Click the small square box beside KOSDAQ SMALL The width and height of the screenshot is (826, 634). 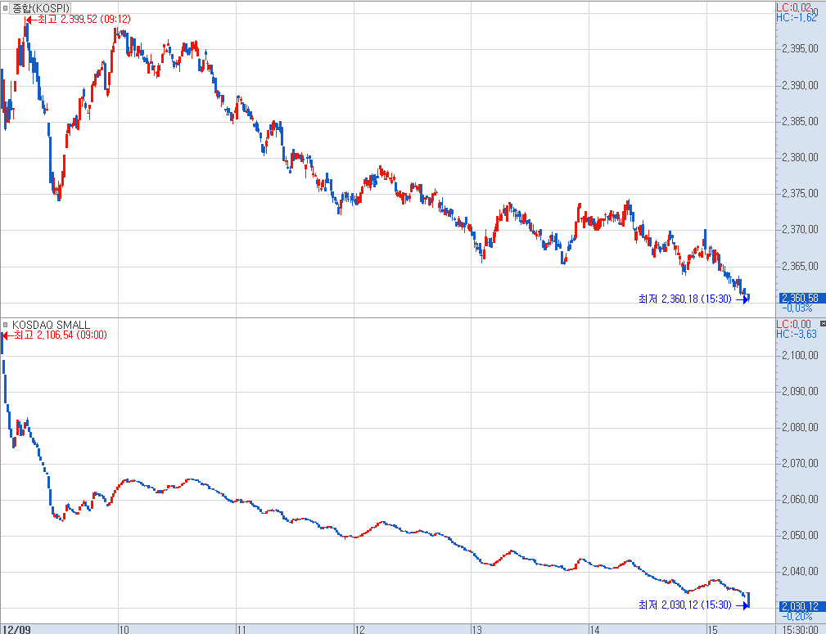[6, 325]
